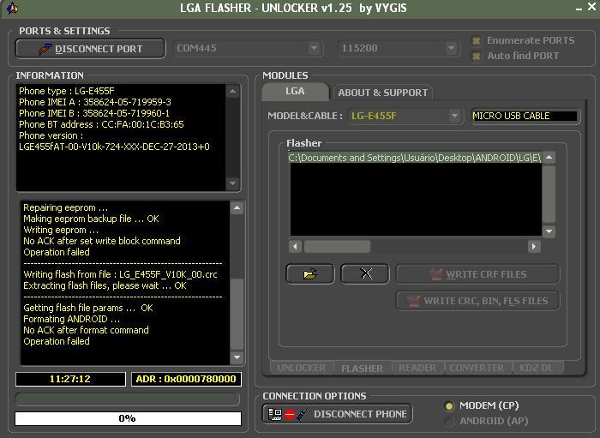Click 'Formating ANDROID ...' log line
This screenshot has width=600, height=438.
[71, 319]
